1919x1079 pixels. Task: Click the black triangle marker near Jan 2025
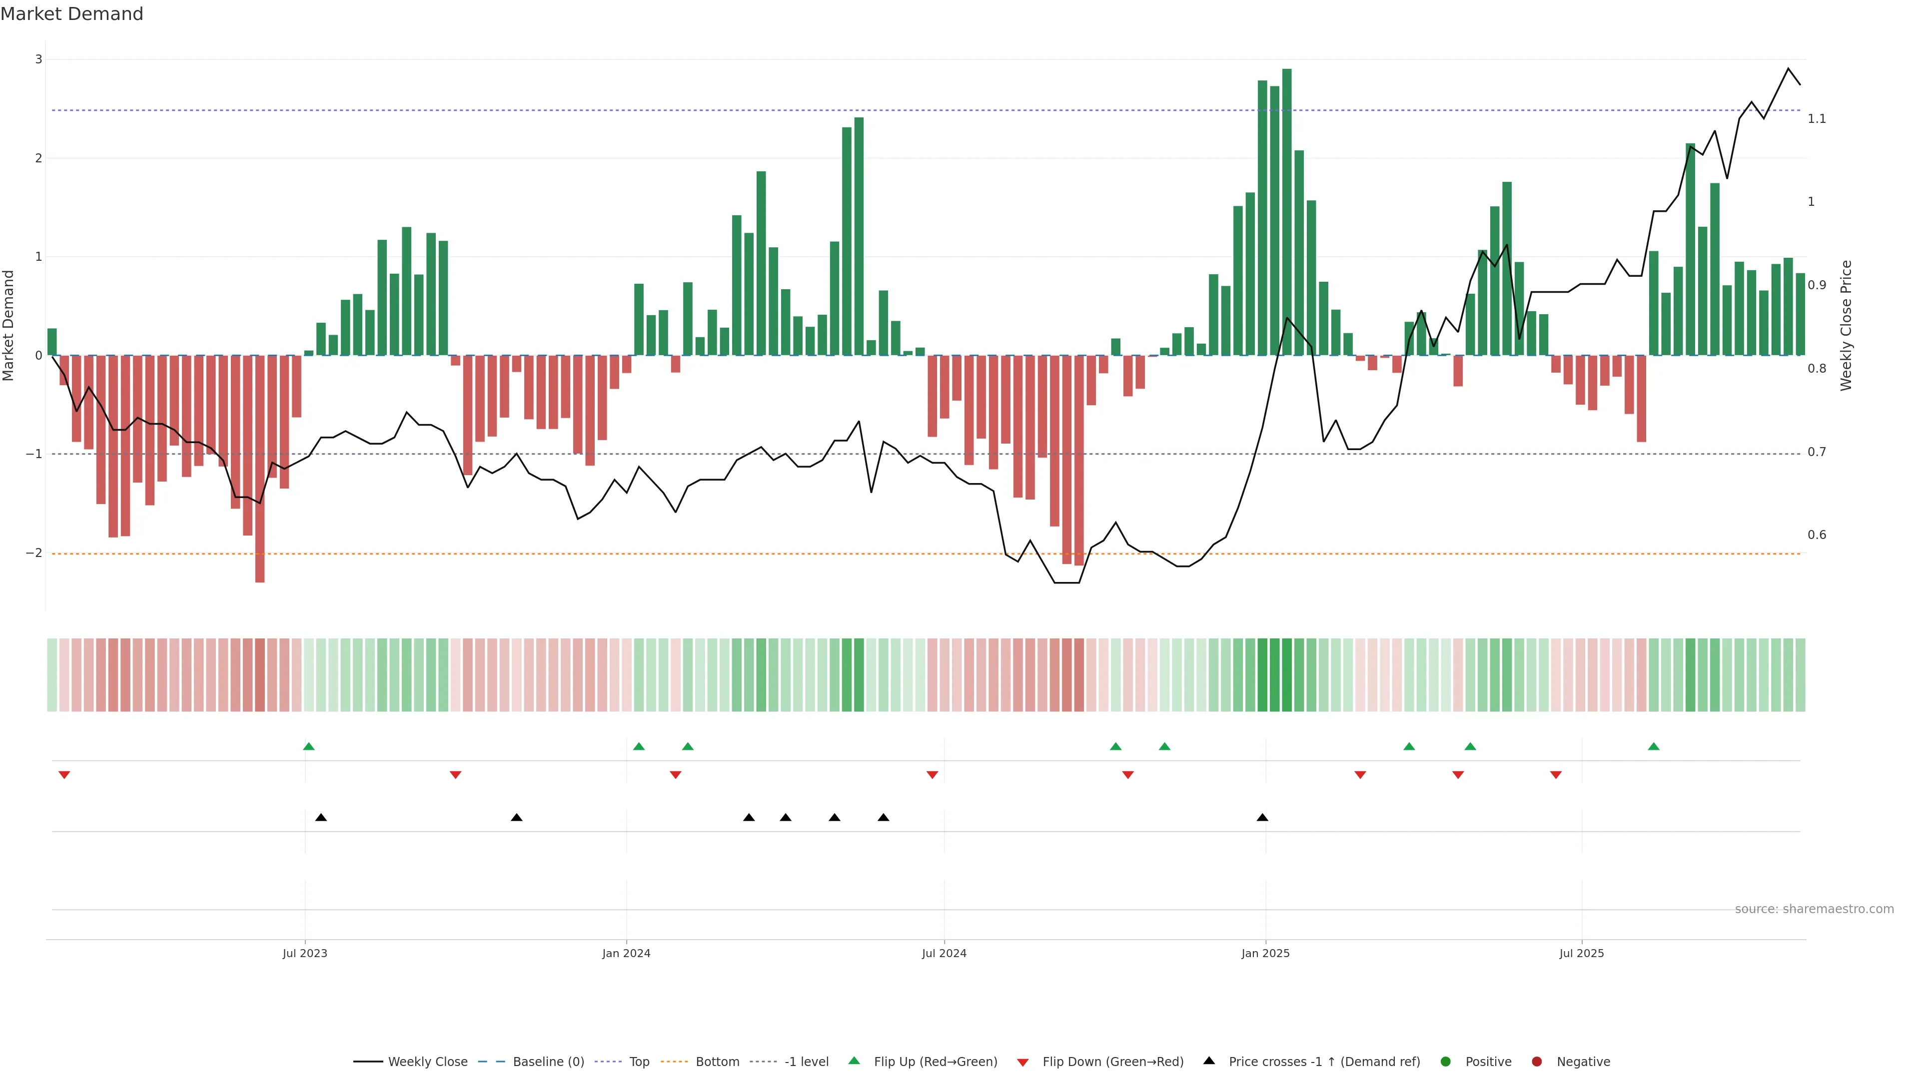pyautogui.click(x=1262, y=818)
